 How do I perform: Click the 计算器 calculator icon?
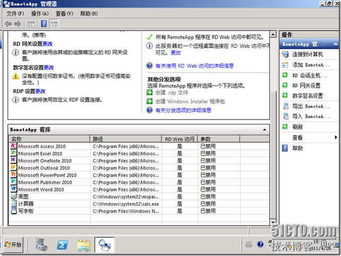(14, 204)
